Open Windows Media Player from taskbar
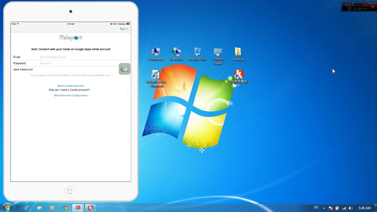Screen dimensions: 377x212 point(52,208)
